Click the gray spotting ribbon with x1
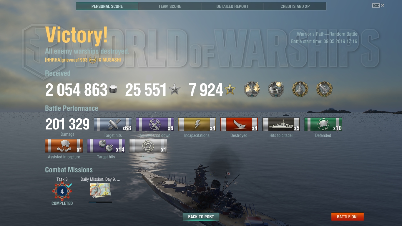 [x=148, y=146]
